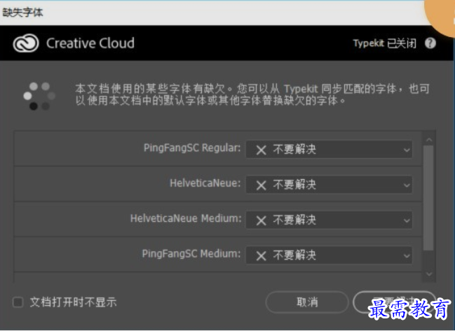Expand the HelveticaNeue Medium font dropdown

point(329,220)
